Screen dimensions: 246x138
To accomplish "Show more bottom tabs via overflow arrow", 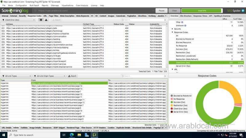I will click(165, 128).
